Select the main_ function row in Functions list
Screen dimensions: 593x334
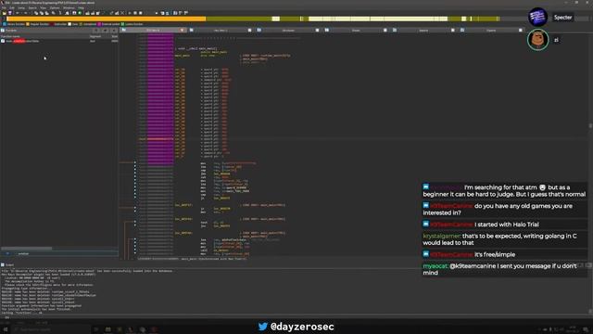(59, 41)
